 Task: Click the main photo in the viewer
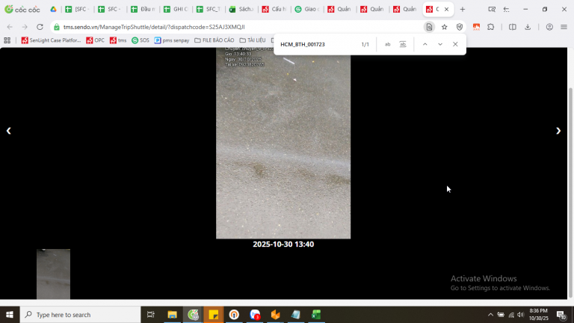tap(283, 143)
